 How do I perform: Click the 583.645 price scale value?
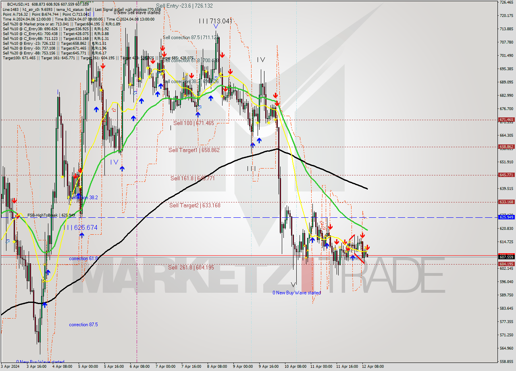(x=506, y=308)
